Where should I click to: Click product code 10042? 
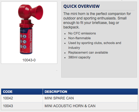coord(8,98)
